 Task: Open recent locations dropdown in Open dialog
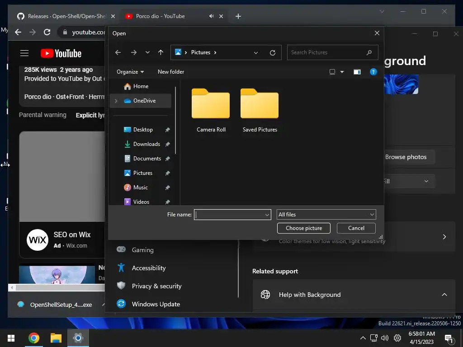pos(147,52)
